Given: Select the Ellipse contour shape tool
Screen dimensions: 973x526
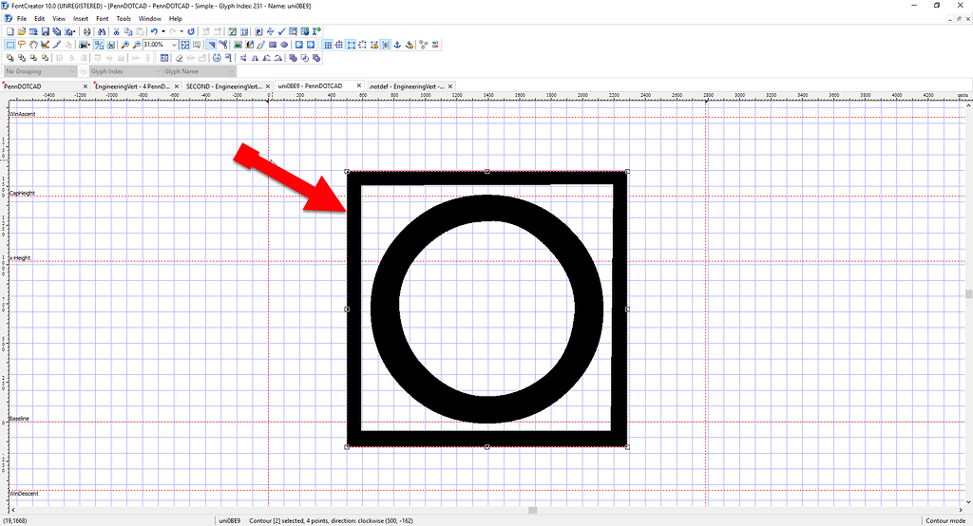Looking at the screenshot, I should click(284, 45).
